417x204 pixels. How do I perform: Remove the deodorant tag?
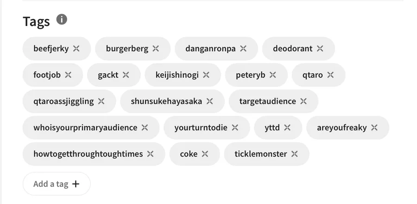tap(320, 48)
